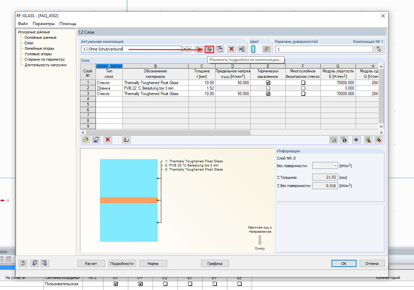The image size is (414, 290).
Task: Click previous composition arrow button
Action: tap(185, 49)
